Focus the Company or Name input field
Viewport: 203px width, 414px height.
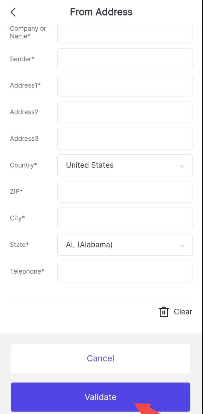(125, 34)
